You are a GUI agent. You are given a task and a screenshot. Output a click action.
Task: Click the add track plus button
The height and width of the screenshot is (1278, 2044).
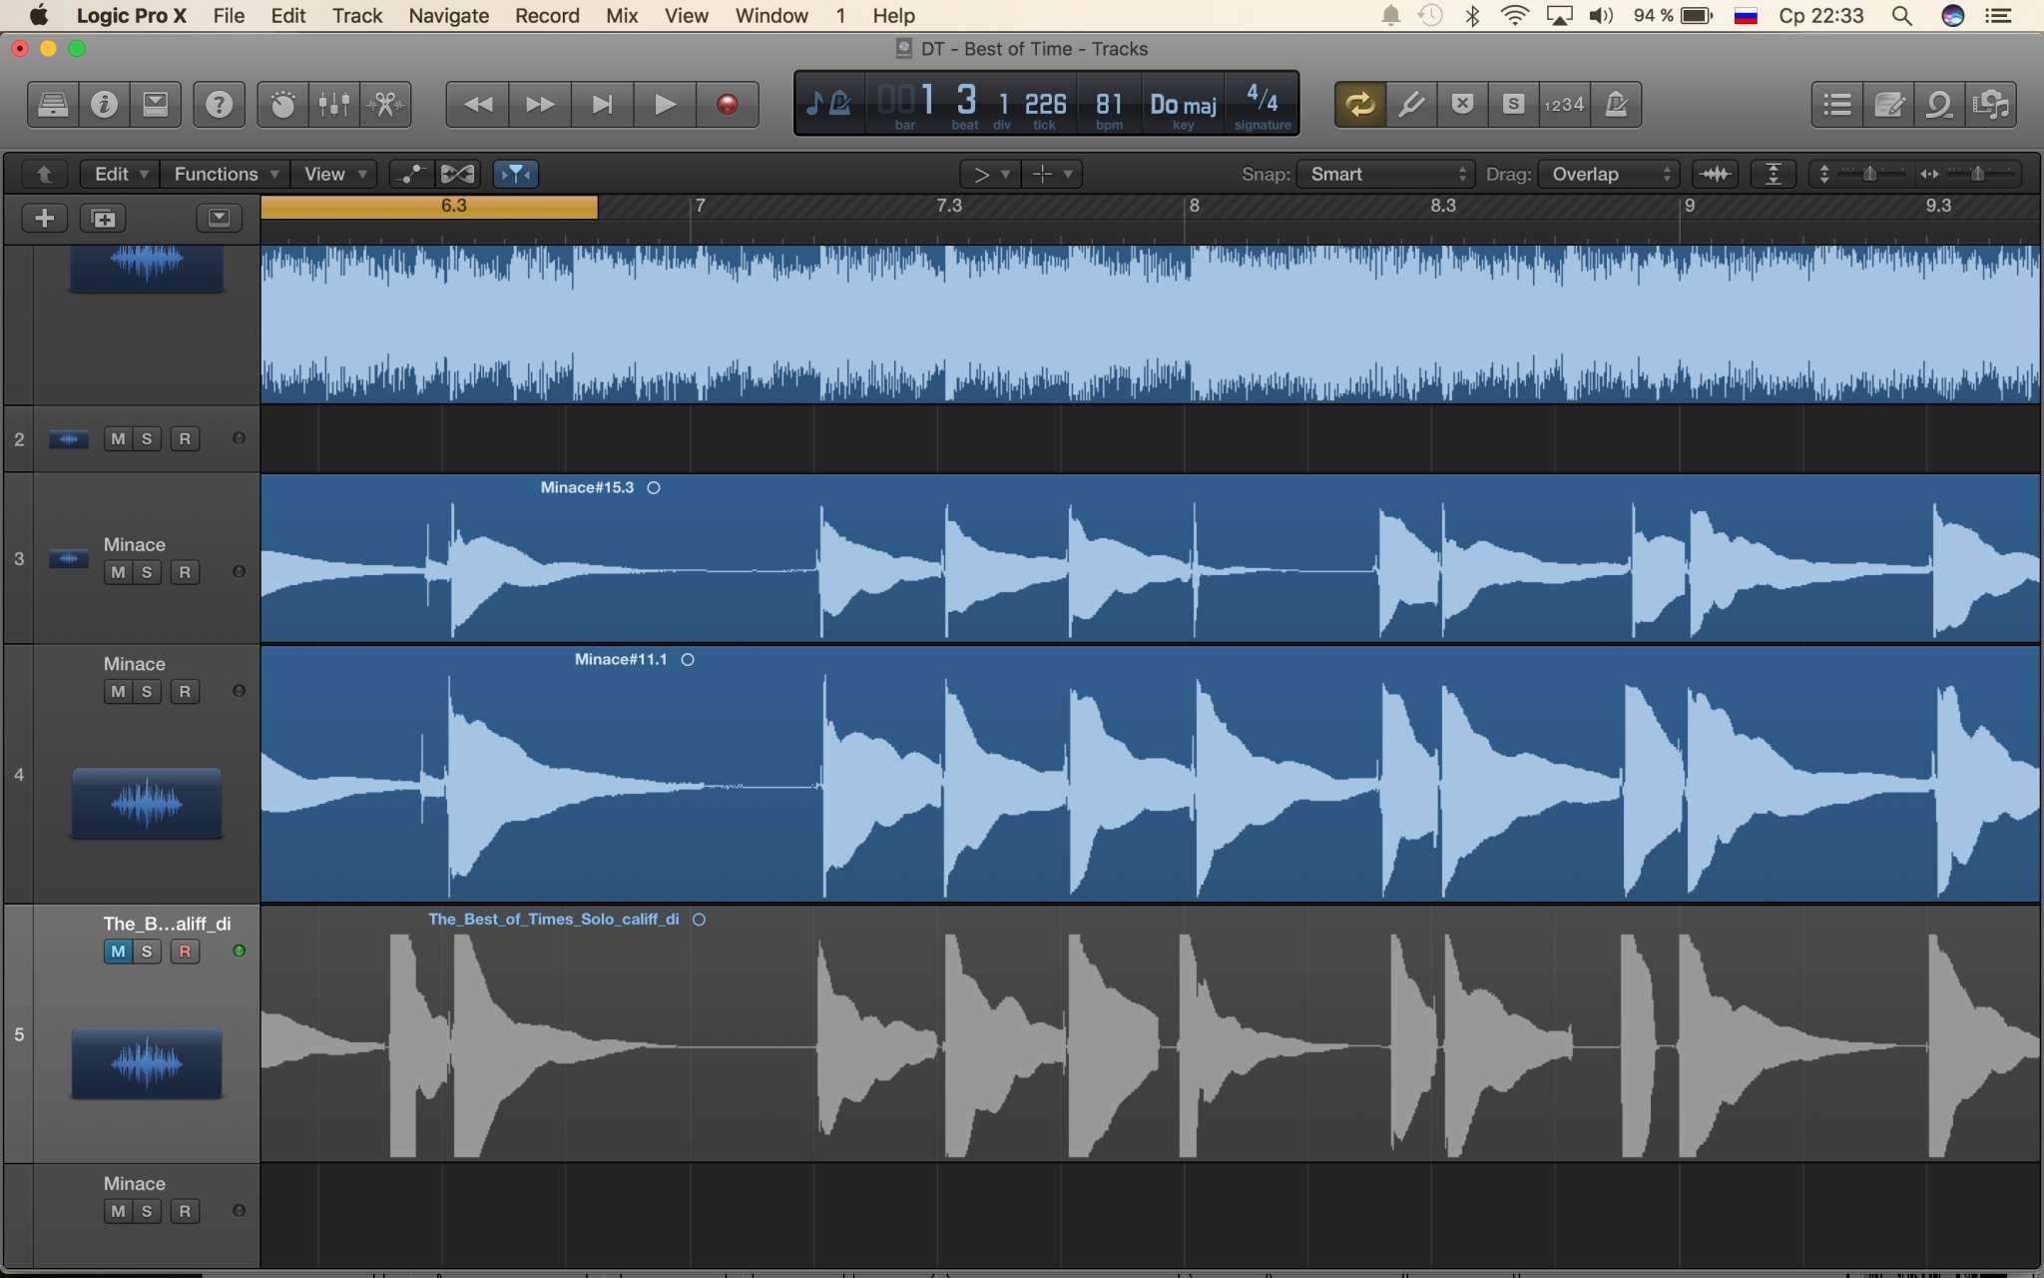[44, 218]
